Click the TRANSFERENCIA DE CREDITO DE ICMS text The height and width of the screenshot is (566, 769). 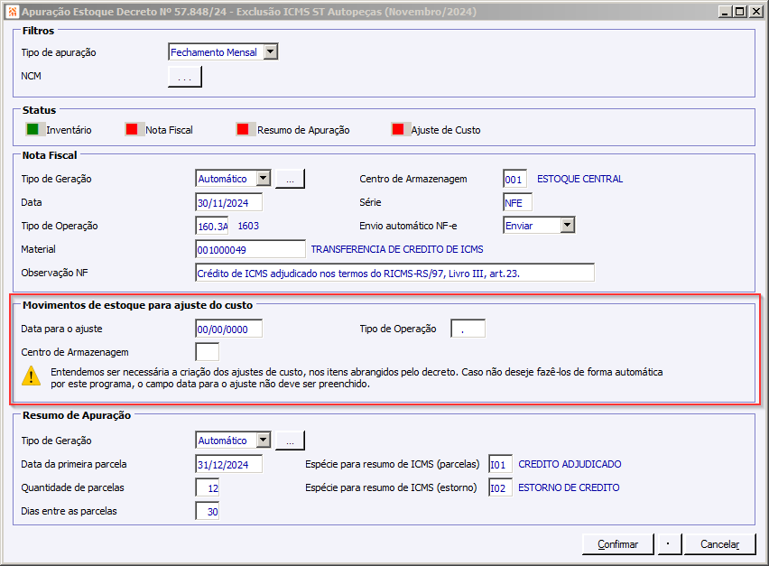(x=397, y=250)
